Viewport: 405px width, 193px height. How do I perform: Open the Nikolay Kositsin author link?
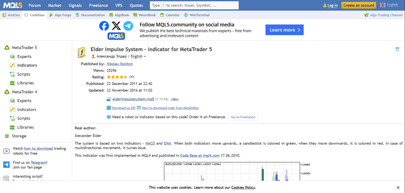click(119, 64)
